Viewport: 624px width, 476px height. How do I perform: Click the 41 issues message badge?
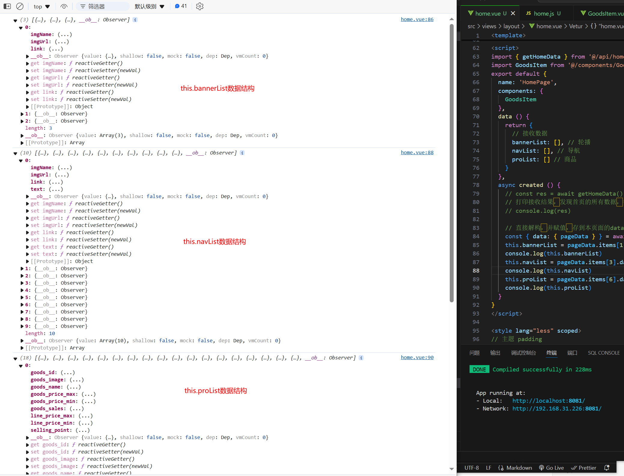coord(181,6)
